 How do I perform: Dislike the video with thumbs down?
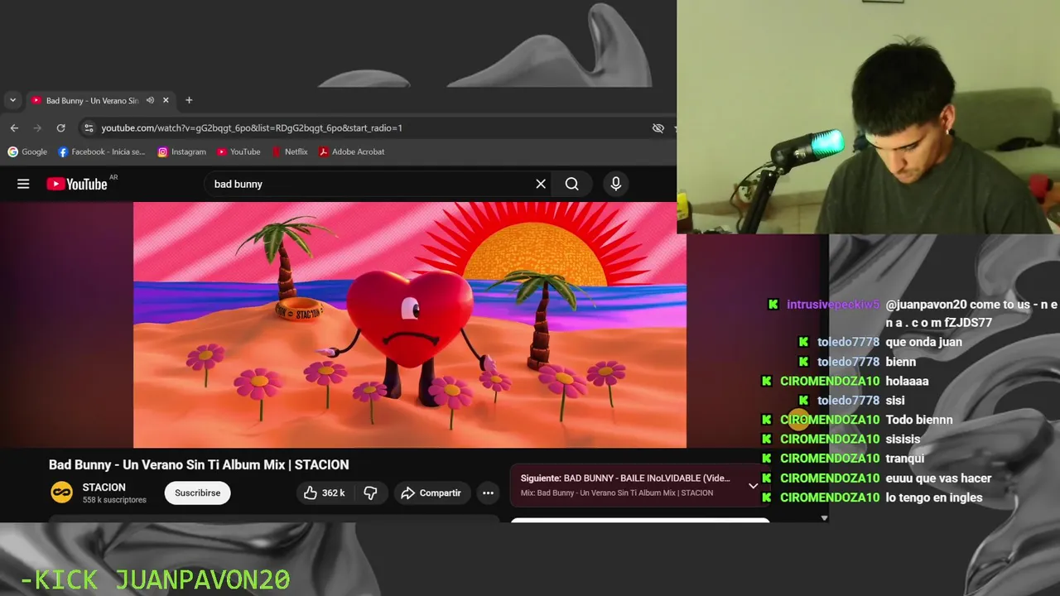[x=370, y=493]
